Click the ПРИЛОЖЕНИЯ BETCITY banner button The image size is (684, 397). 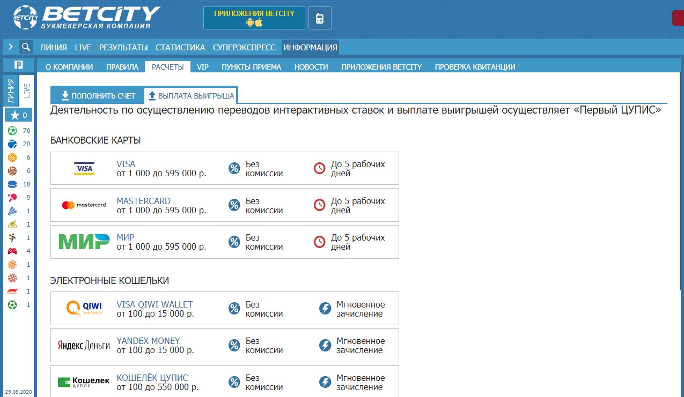pyautogui.click(x=254, y=18)
